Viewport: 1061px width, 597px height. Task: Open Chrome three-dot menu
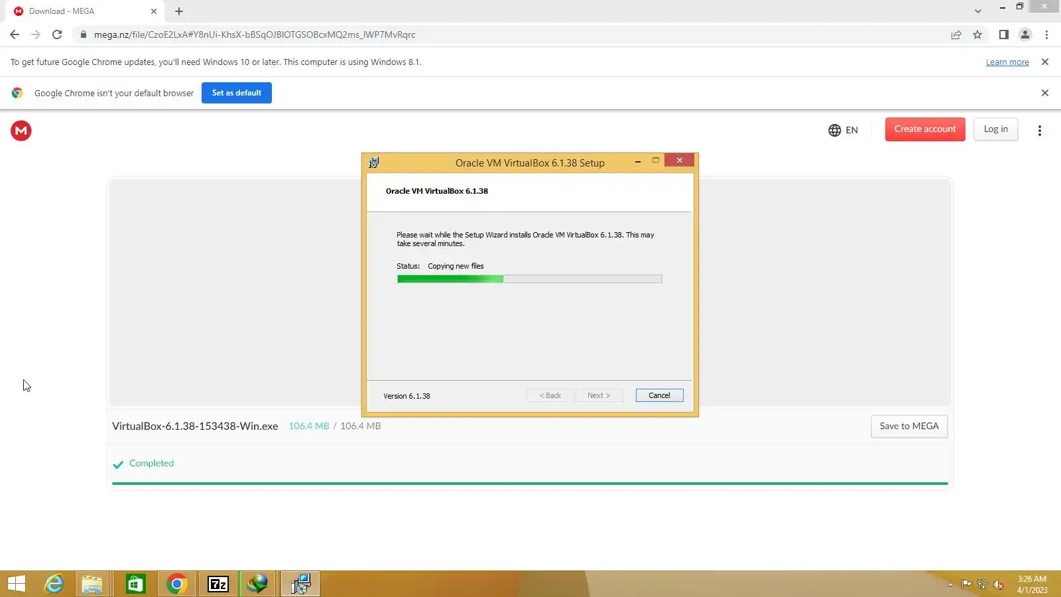pyautogui.click(x=1046, y=34)
